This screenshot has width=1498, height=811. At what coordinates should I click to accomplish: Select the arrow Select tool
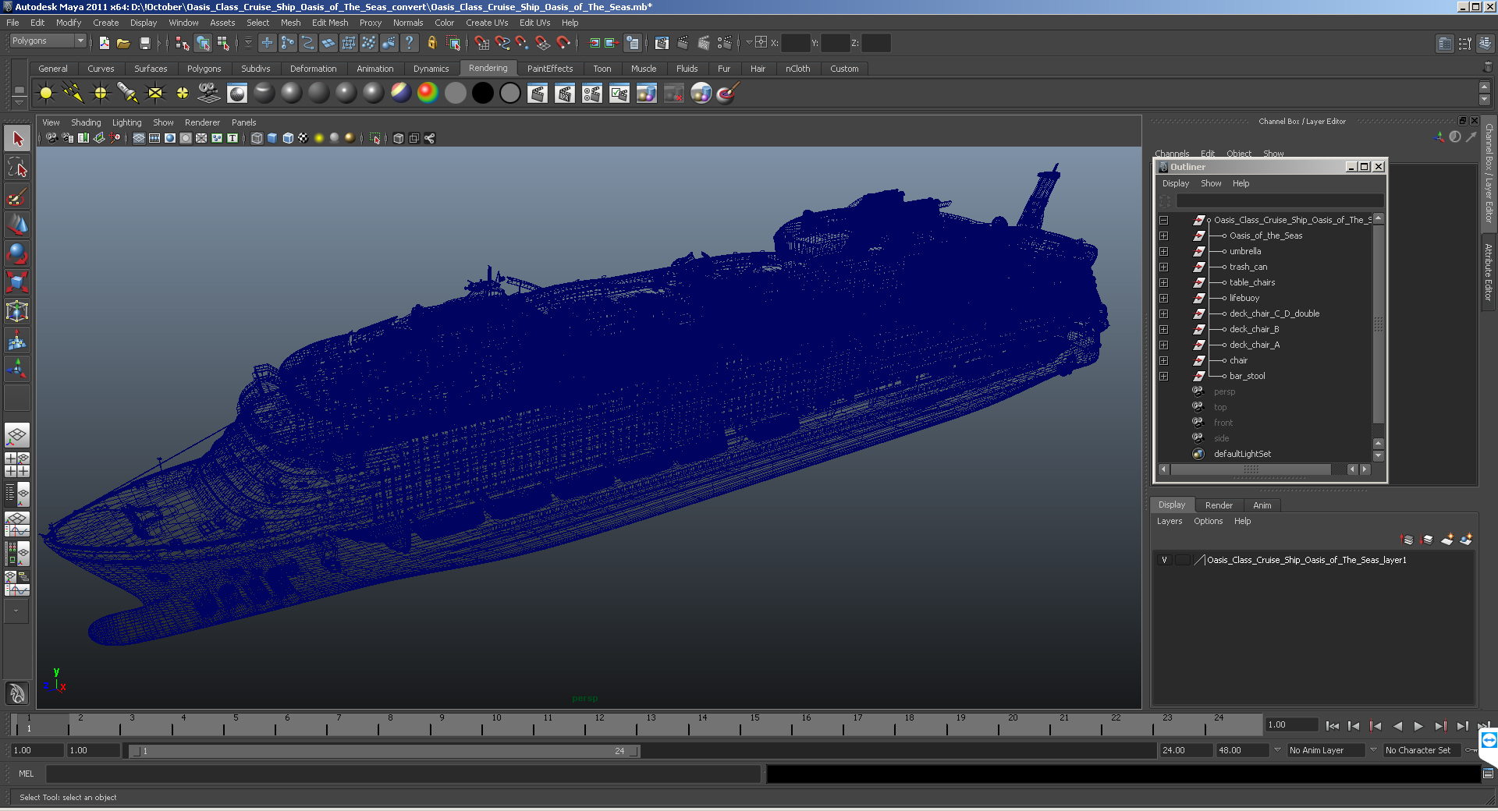pyautogui.click(x=17, y=139)
